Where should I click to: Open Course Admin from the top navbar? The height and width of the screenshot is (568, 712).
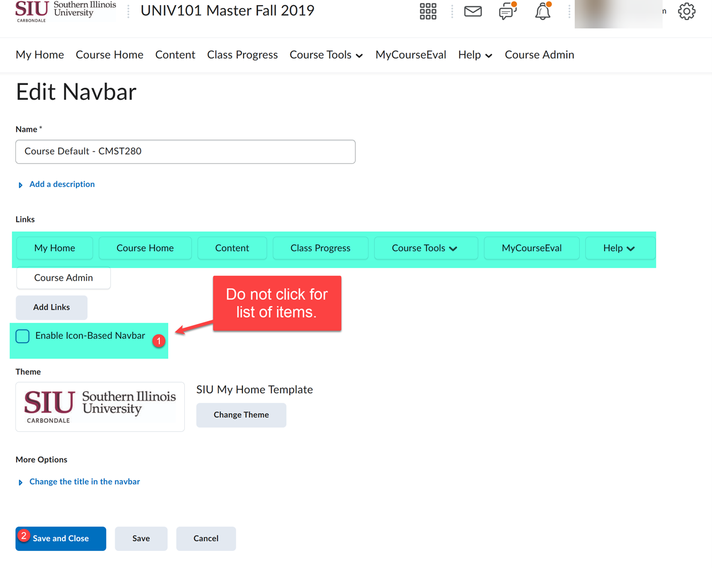pyautogui.click(x=539, y=55)
